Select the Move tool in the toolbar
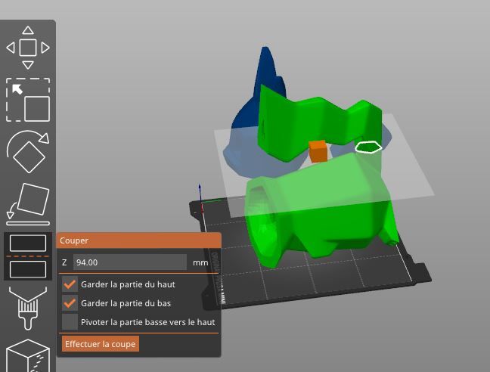This screenshot has height=372, width=490. (x=28, y=48)
